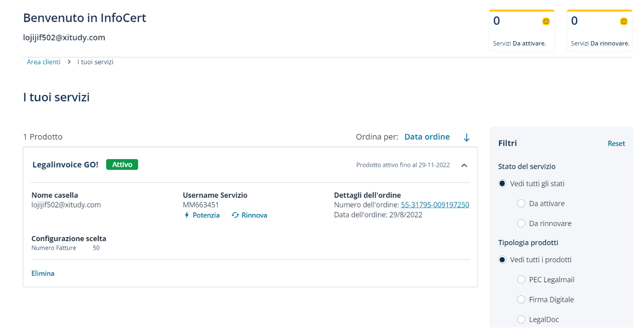Viewport: 644px width, 328px height.
Task: Reset the filters
Action: (616, 143)
